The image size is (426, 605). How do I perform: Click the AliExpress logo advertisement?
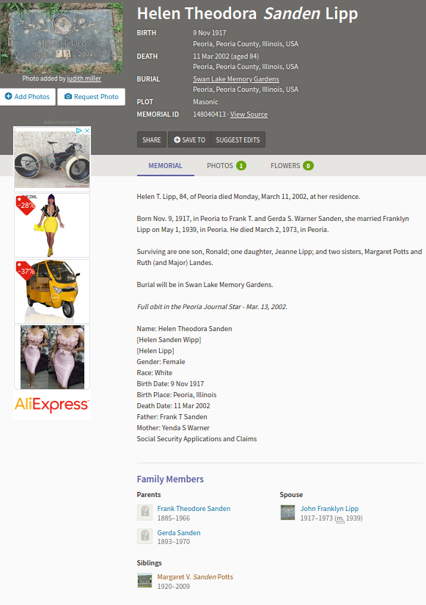(x=52, y=405)
